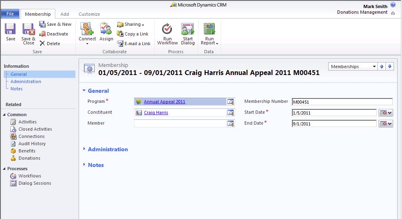Image resolution: width=402 pixels, height=219 pixels.
Task: Open Activities in the Common section
Action: point(27,122)
